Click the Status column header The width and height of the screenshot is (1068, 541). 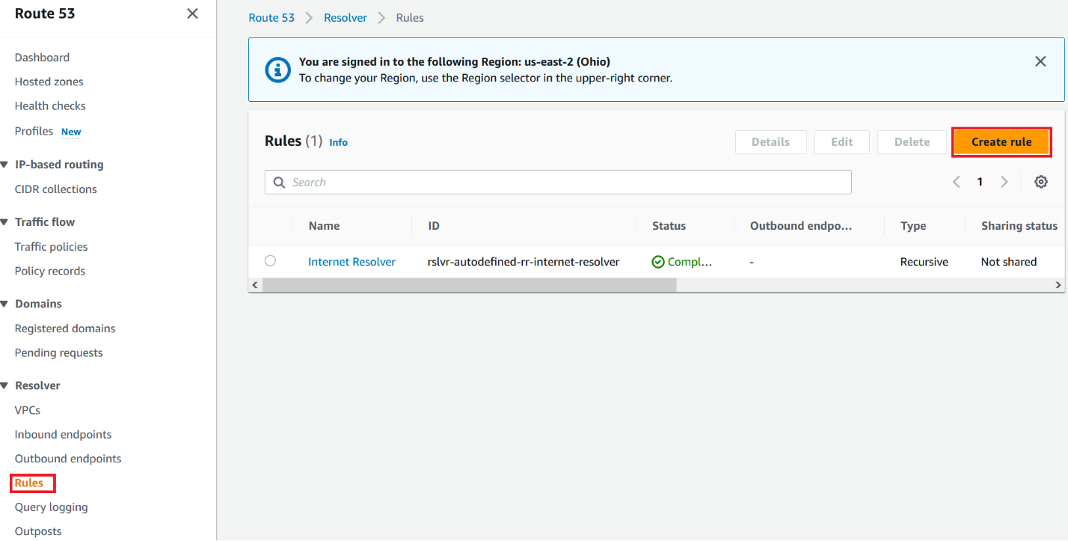pyautogui.click(x=669, y=226)
